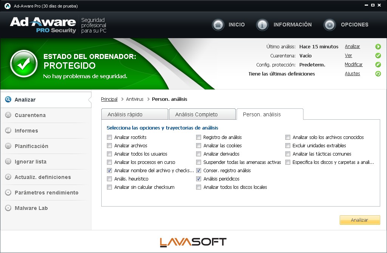Disable Análisis periódicos checkbox
Viewport: 387px width, 253px height.
[x=198, y=179]
